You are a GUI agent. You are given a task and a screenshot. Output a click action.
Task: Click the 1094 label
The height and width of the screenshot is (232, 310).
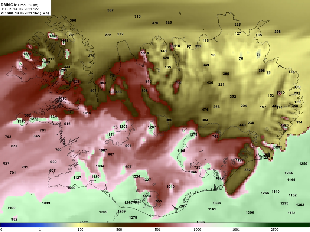[100, 166]
